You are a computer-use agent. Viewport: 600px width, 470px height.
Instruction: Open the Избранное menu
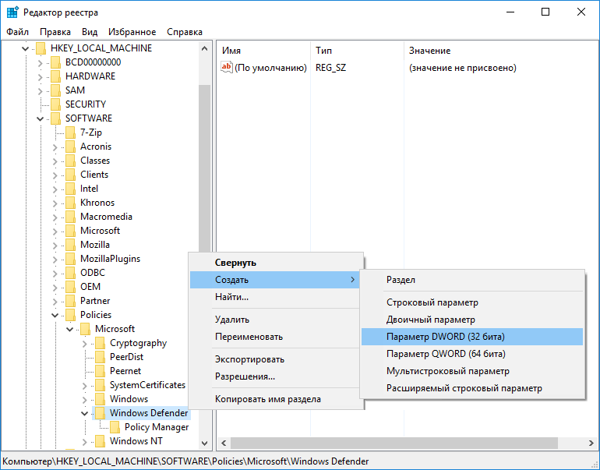point(132,32)
